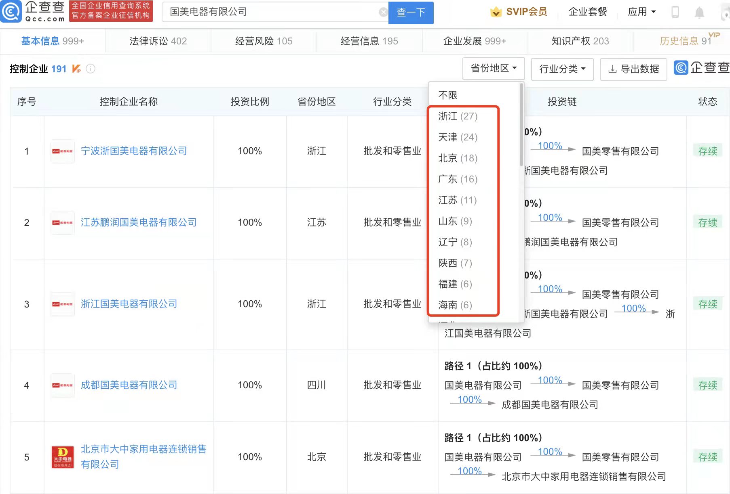The width and height of the screenshot is (730, 494).
Task: Click the 存续 status tag in row 3
Action: coord(708,304)
